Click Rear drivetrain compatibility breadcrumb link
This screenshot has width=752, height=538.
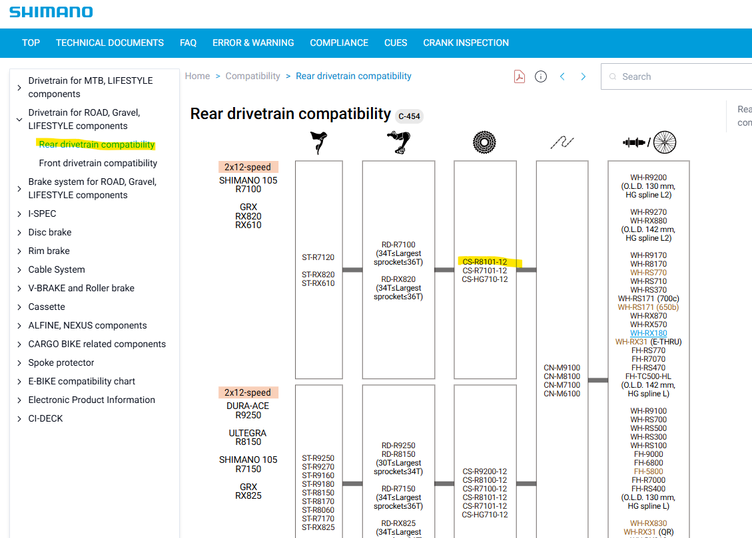(x=354, y=76)
